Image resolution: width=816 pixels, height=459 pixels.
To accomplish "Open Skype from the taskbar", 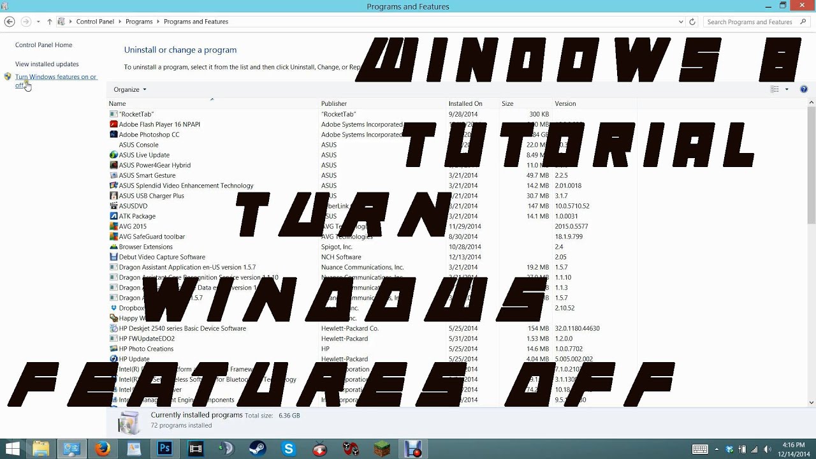I will pos(289,449).
